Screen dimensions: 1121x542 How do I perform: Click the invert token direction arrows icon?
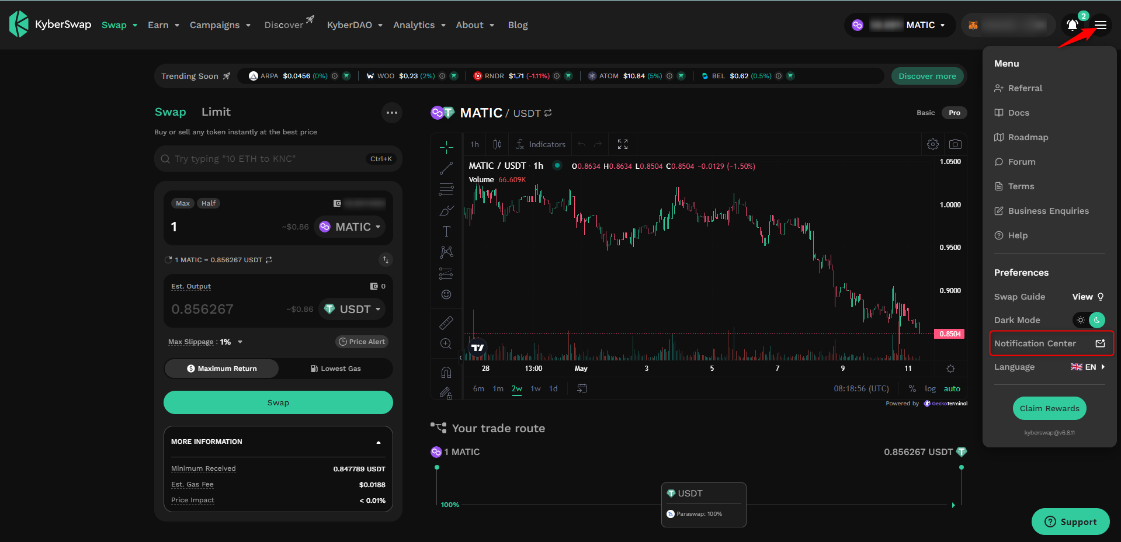[x=386, y=259]
